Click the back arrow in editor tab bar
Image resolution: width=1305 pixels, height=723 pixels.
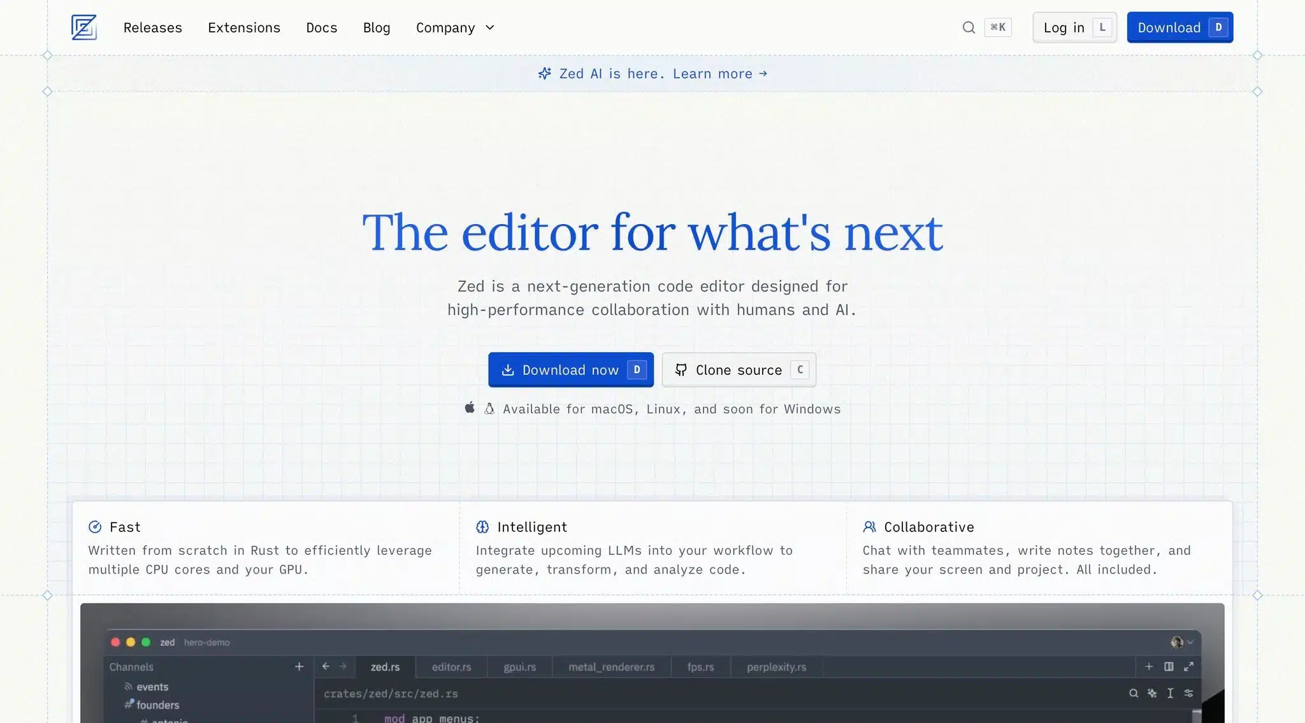click(326, 666)
